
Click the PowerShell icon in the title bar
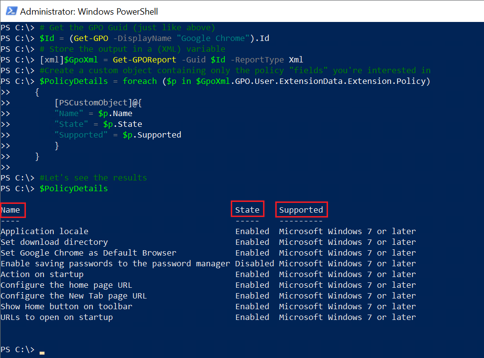pos(11,11)
